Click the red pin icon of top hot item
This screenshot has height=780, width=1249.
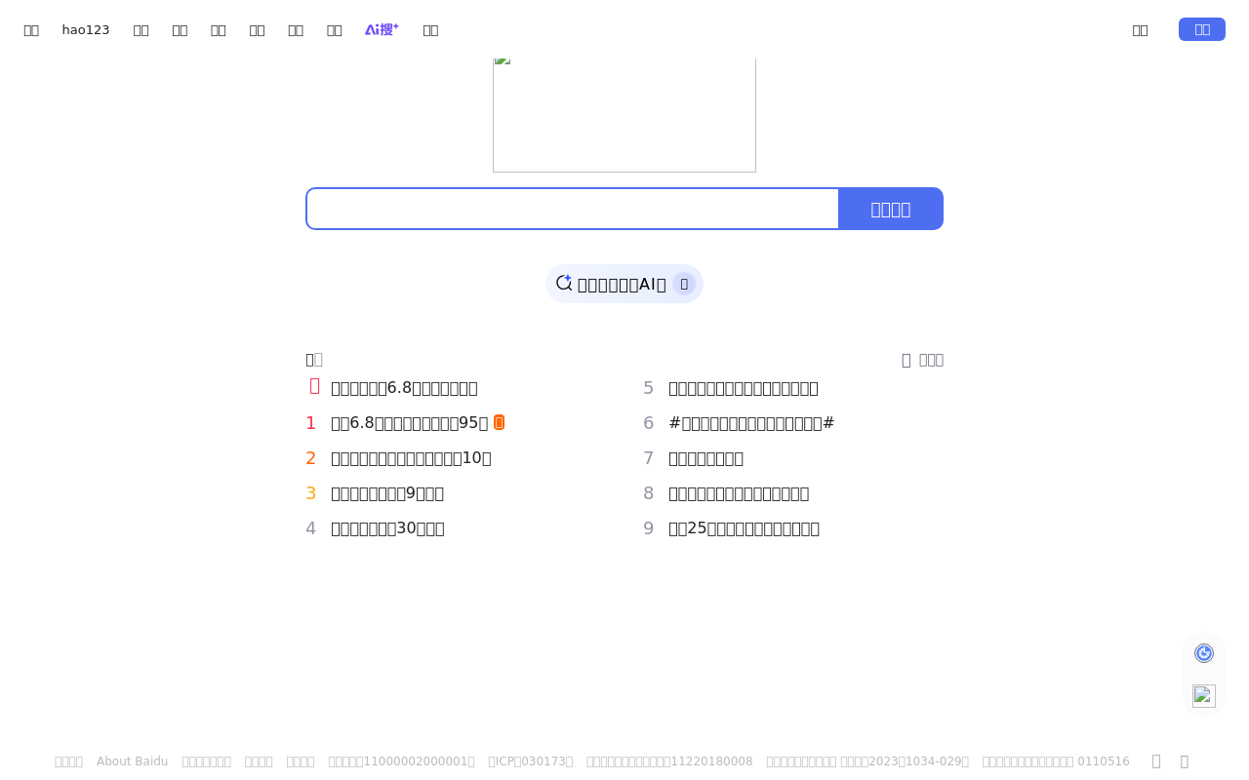click(314, 386)
